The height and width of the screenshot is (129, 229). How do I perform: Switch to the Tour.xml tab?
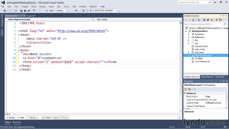31,16
